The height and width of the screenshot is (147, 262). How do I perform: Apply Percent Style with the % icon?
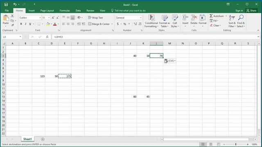[124, 24]
